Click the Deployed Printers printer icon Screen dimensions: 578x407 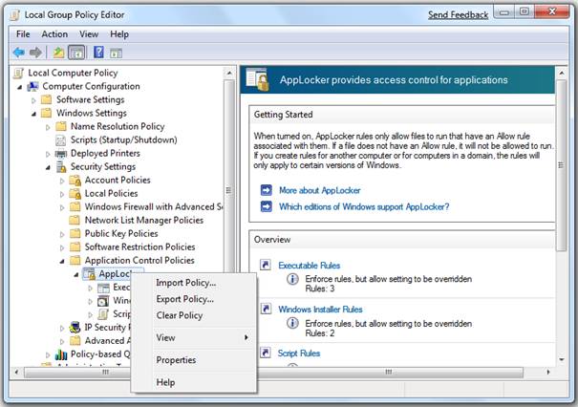pyautogui.click(x=60, y=154)
